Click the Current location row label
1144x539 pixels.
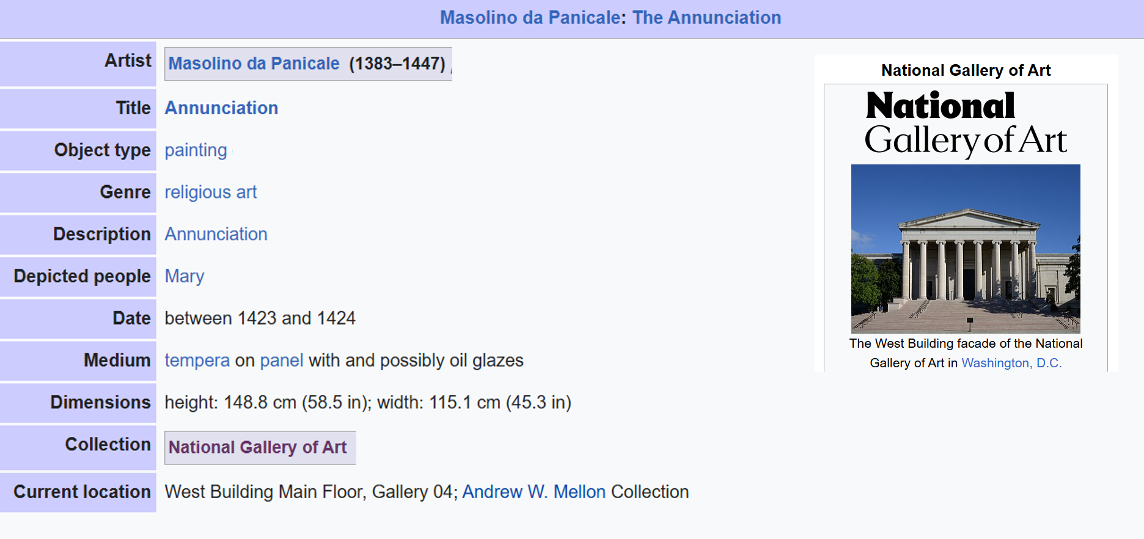click(78, 492)
